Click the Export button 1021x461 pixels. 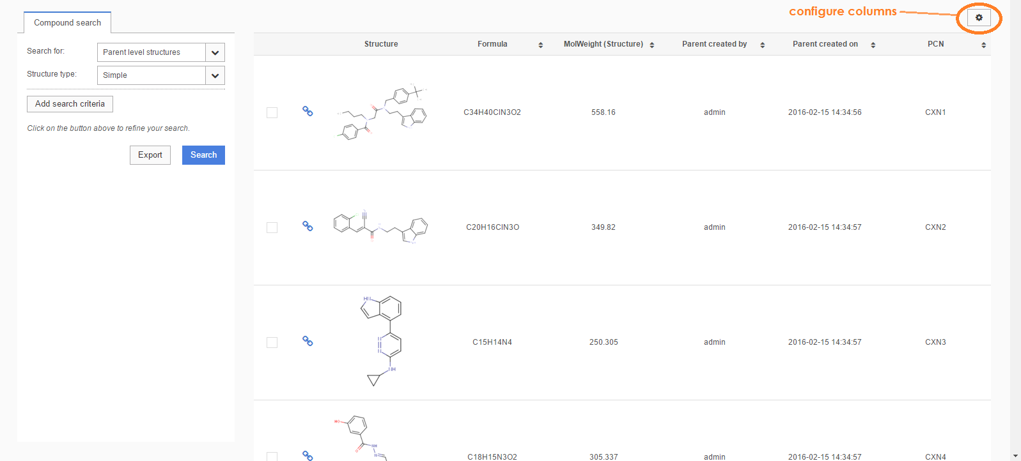coord(150,155)
